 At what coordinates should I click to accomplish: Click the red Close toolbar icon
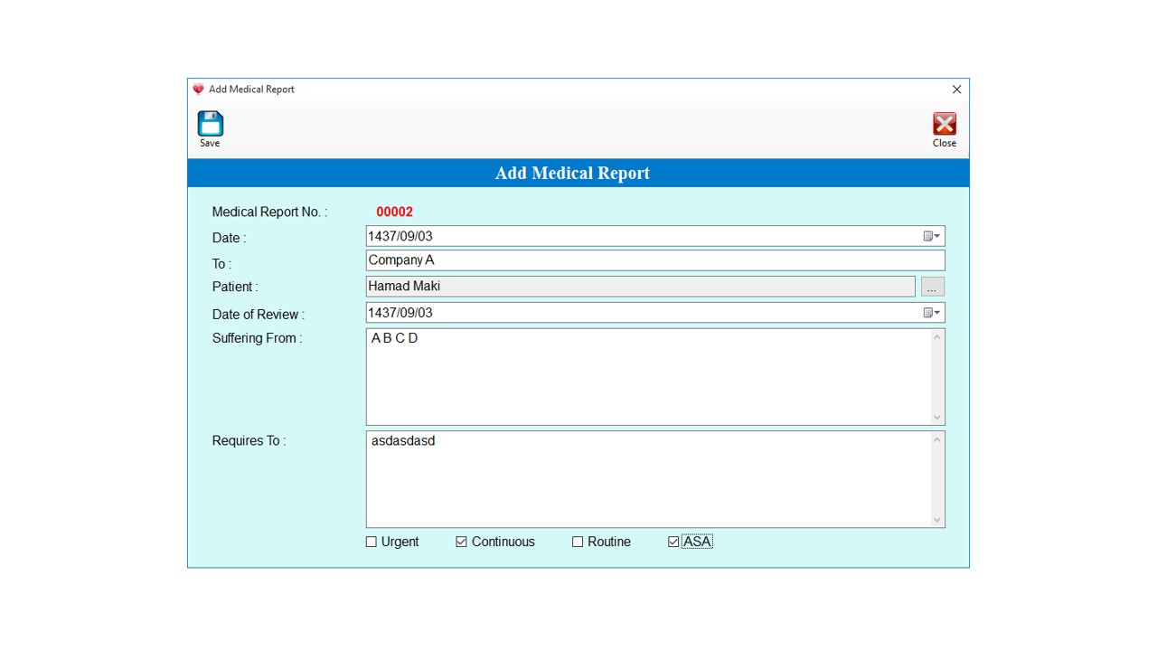[x=945, y=129]
